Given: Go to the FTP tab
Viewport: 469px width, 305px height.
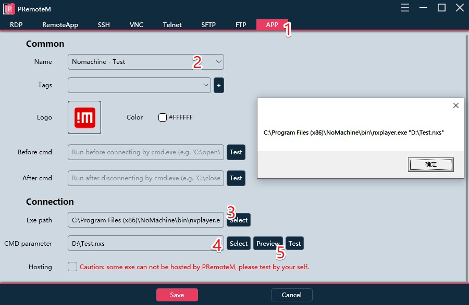Looking at the screenshot, I should pyautogui.click(x=241, y=25).
